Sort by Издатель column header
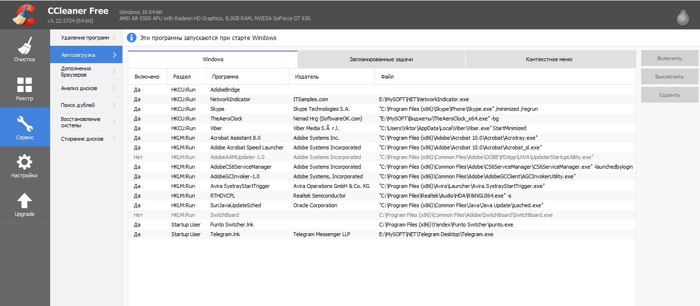The width and height of the screenshot is (700, 306). pos(306,77)
